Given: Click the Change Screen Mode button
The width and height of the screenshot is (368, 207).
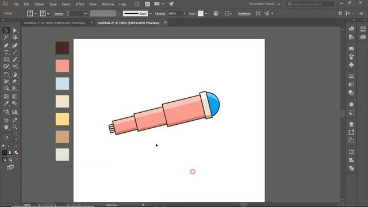Looking at the screenshot, I should pos(10,167).
